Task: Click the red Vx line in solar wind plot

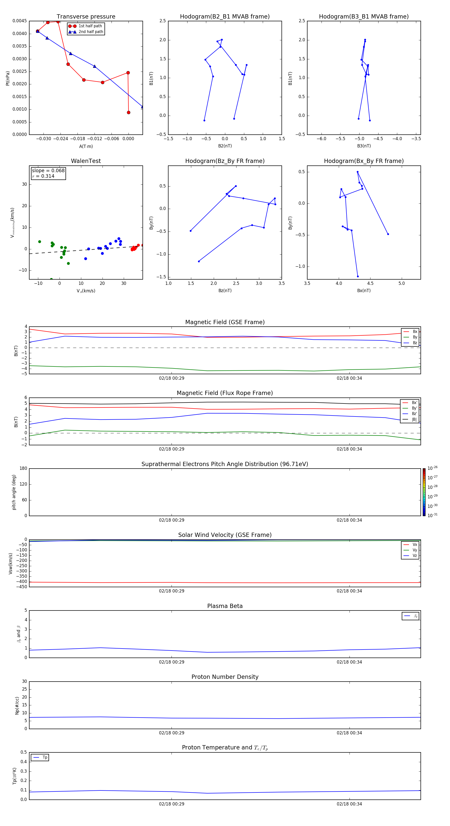Action: pyautogui.click(x=225, y=583)
